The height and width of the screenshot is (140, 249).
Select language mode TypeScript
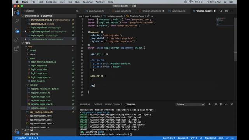[210, 138]
